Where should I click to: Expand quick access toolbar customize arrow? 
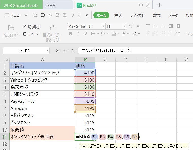click(87, 15)
